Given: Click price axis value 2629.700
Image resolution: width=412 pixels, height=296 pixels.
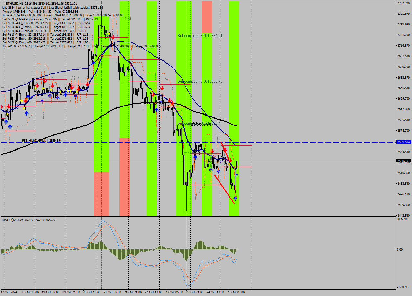Looking at the screenshot, I should point(404,98).
